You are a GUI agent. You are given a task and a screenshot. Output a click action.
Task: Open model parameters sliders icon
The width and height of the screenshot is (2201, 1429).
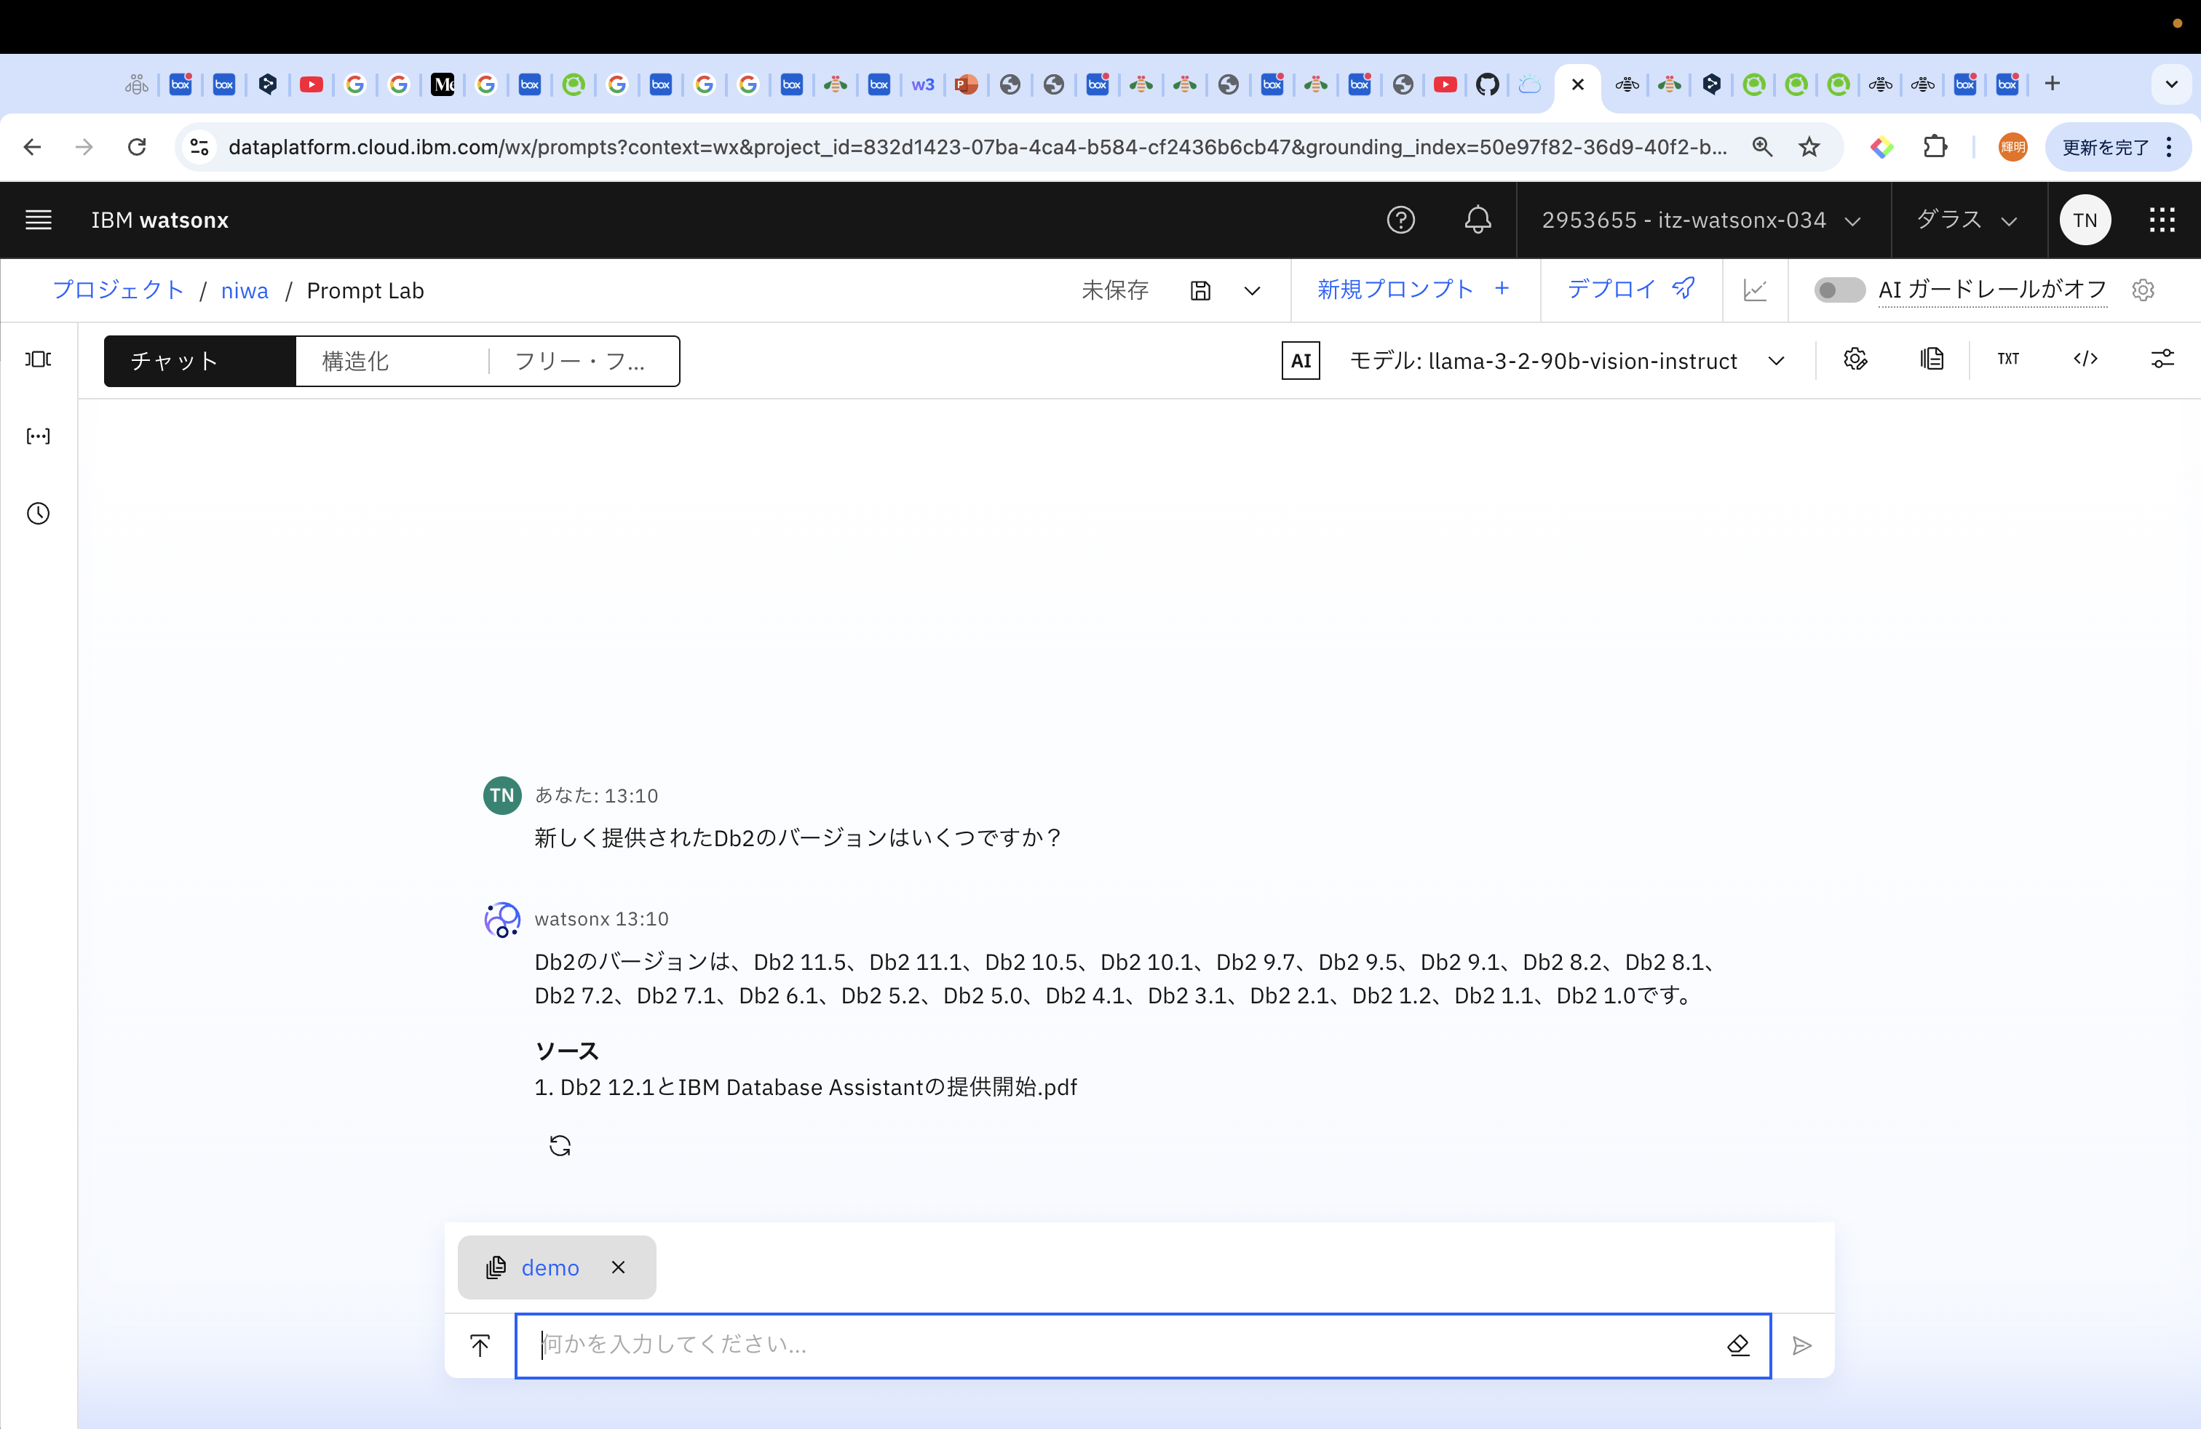pyautogui.click(x=2161, y=359)
